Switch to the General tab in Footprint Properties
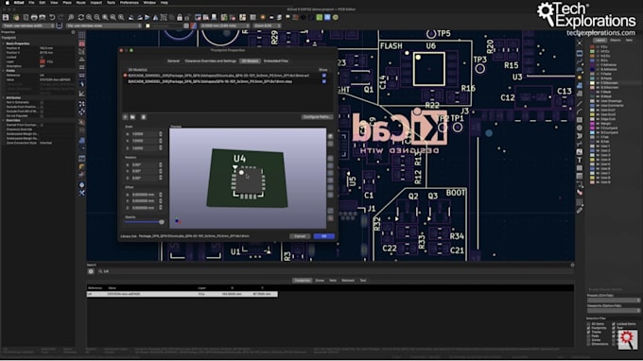 pos(173,61)
